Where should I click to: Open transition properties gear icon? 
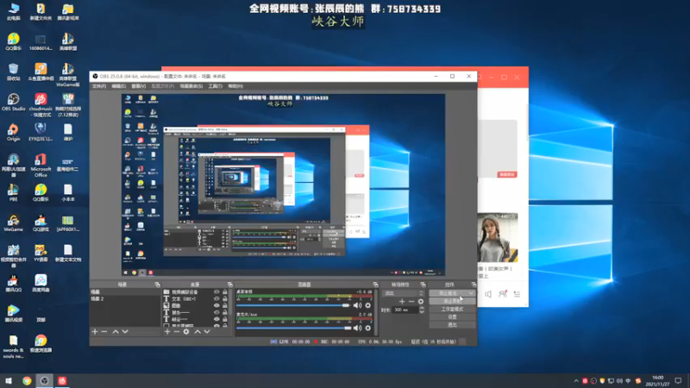(x=421, y=302)
